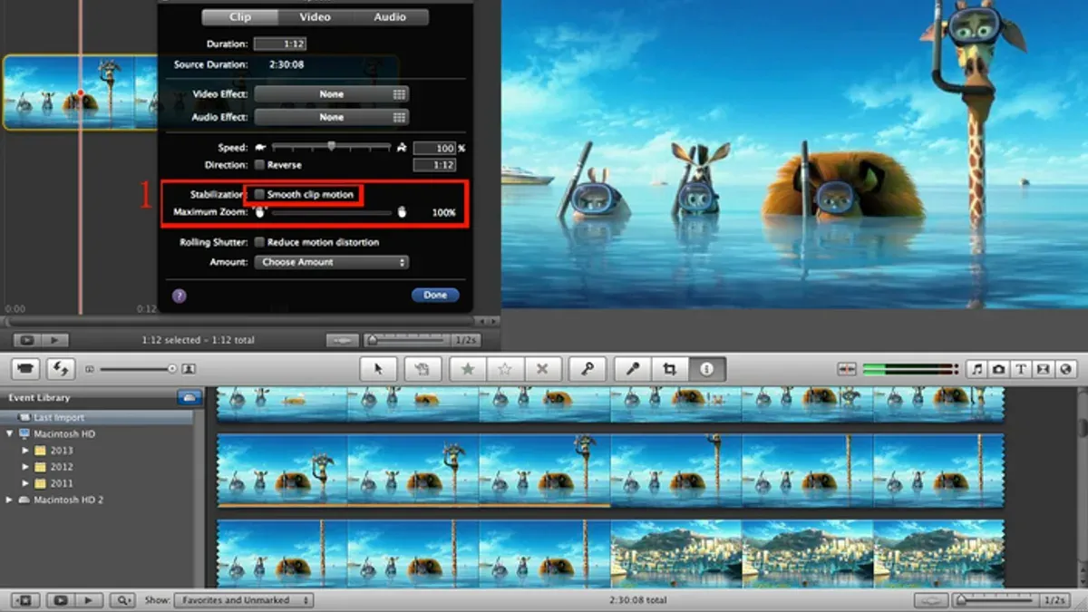Play project from beginning in project area

pyautogui.click(x=54, y=340)
